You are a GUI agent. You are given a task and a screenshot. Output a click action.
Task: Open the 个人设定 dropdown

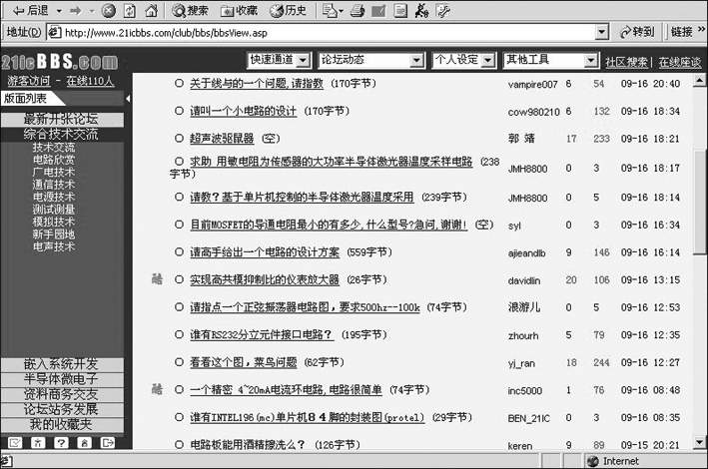(487, 60)
